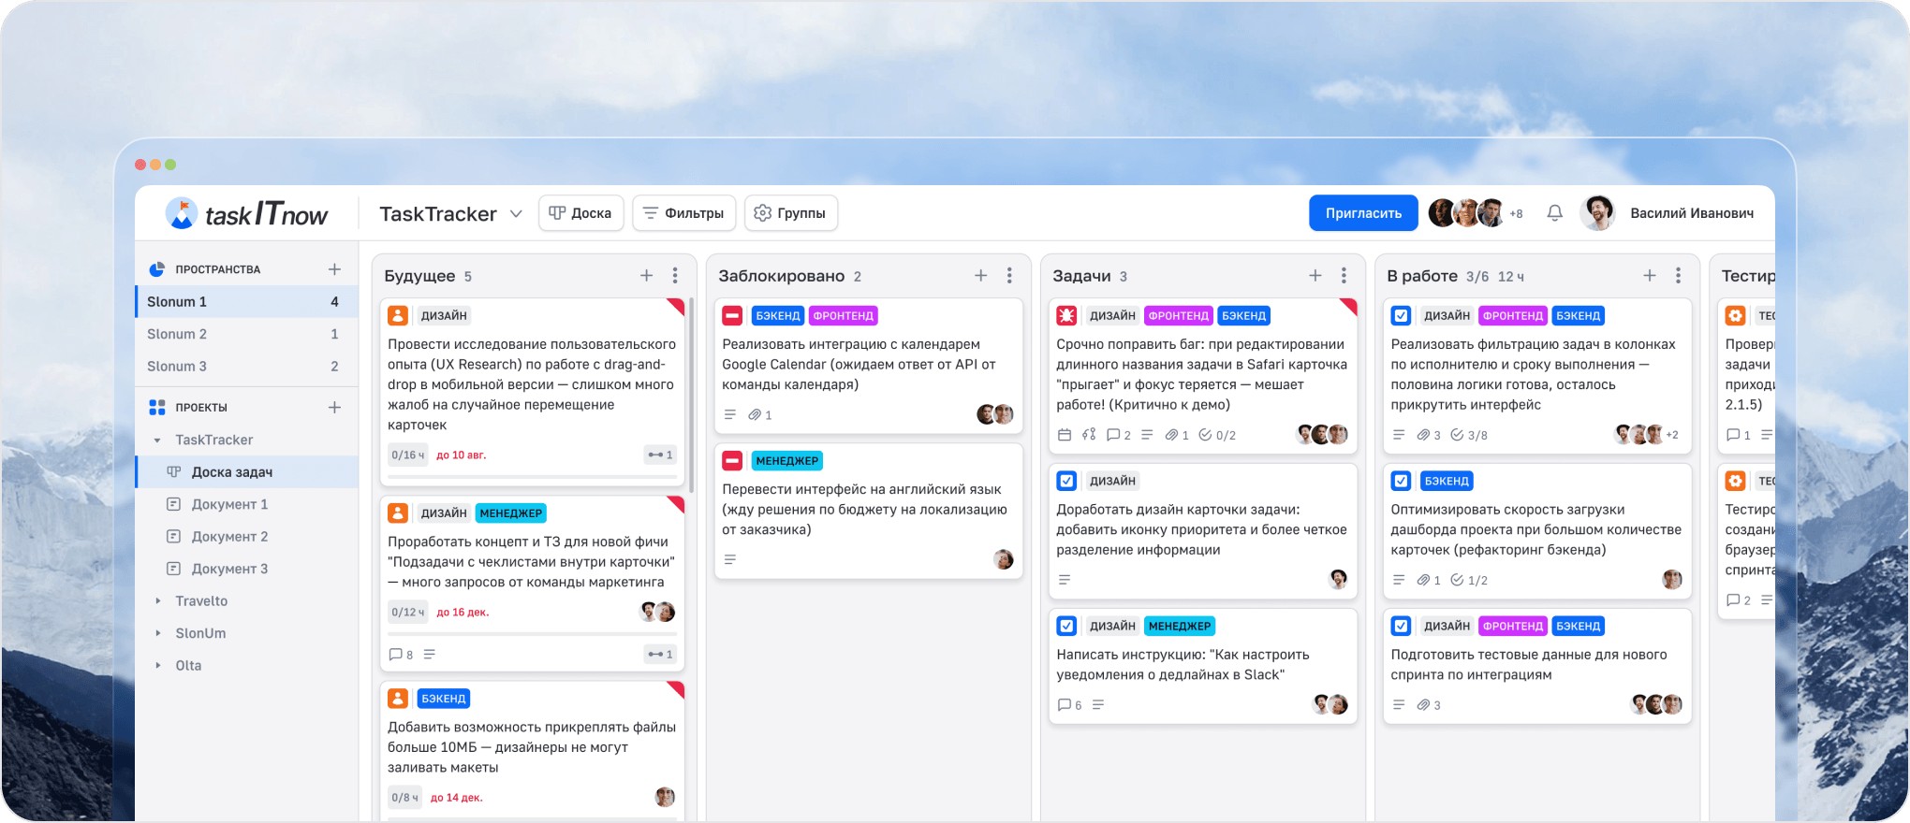This screenshot has height=823, width=1910.
Task: Toggle checkbox on Доработать дизайн карточки card
Action: pyautogui.click(x=1066, y=482)
